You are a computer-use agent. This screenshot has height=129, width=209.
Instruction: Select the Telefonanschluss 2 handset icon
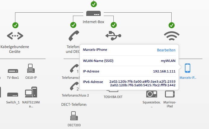[x=73, y=87]
